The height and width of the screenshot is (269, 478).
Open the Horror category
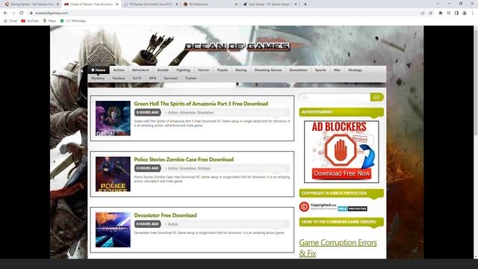coord(204,69)
